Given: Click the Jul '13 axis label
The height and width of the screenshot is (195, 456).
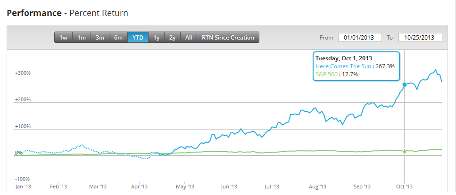Looking at the screenshot, I should [272, 186].
